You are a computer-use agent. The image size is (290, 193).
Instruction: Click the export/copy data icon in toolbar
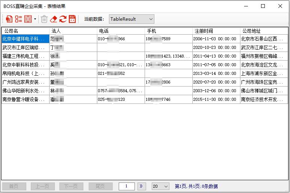coord(9,19)
